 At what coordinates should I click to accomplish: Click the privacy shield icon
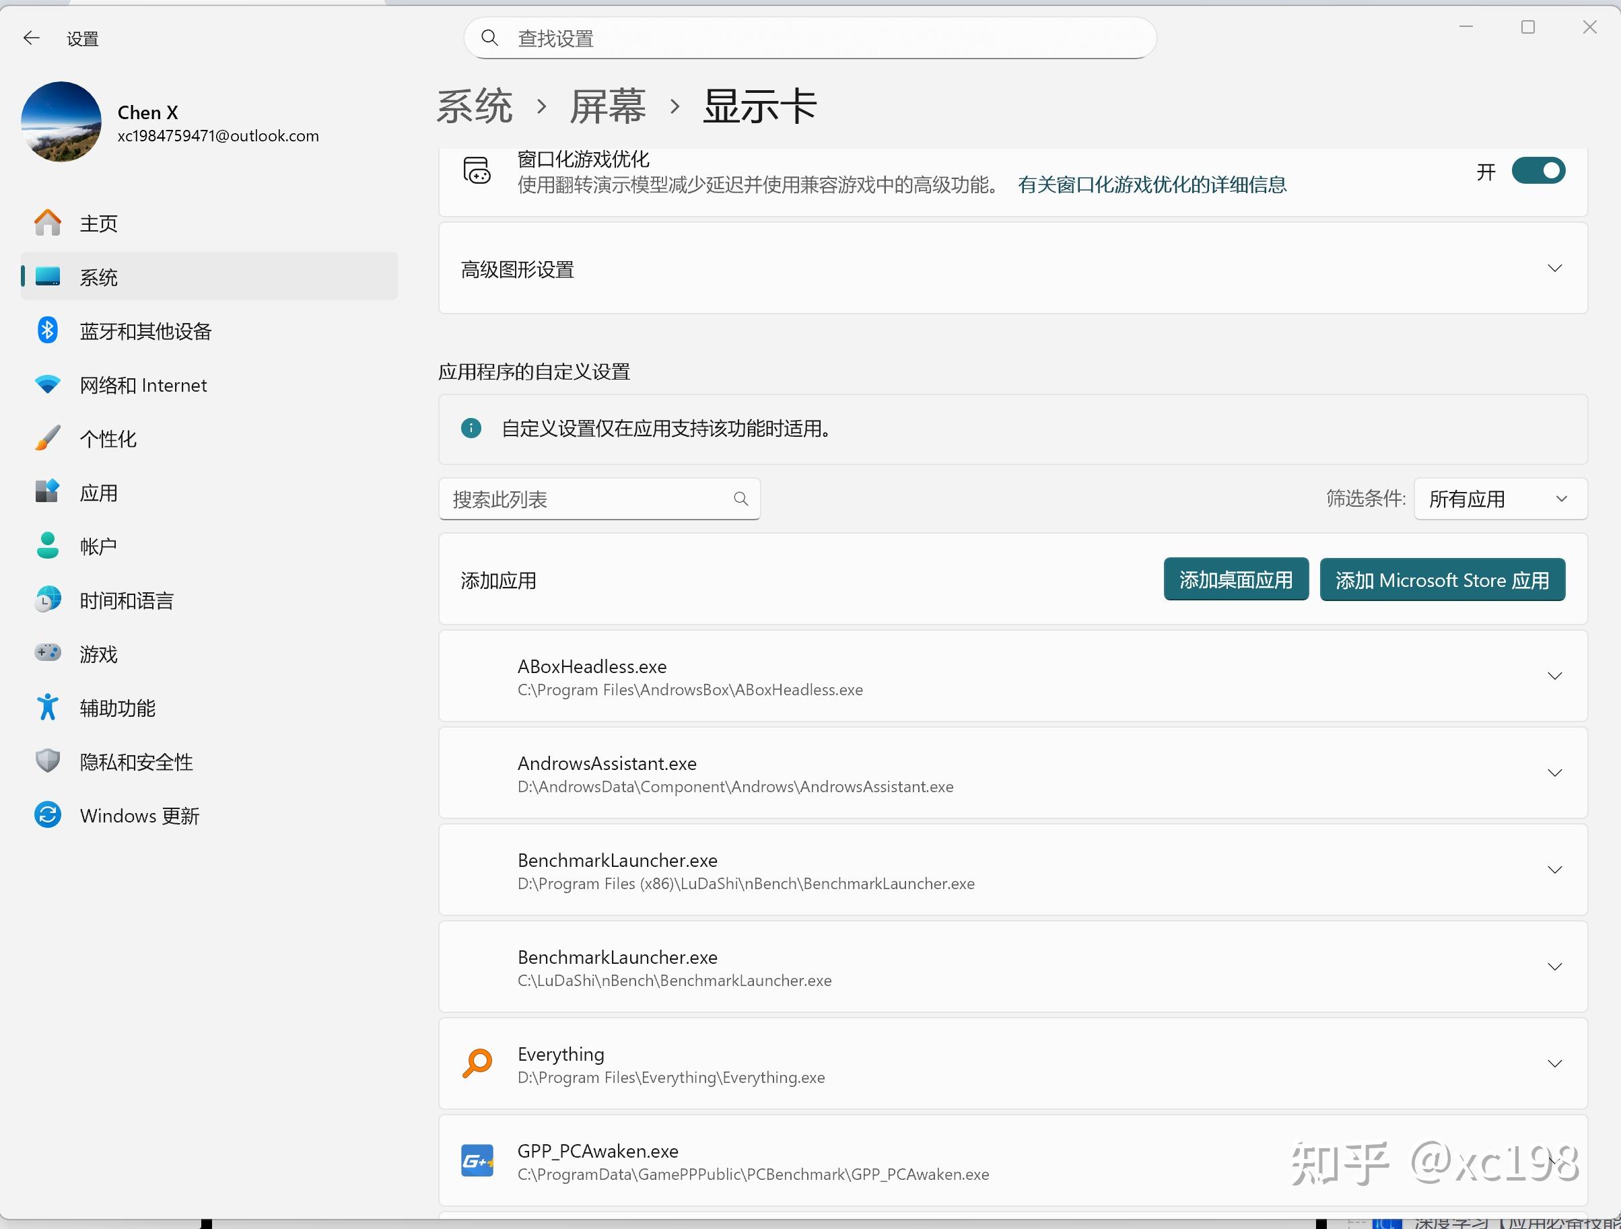tap(48, 761)
